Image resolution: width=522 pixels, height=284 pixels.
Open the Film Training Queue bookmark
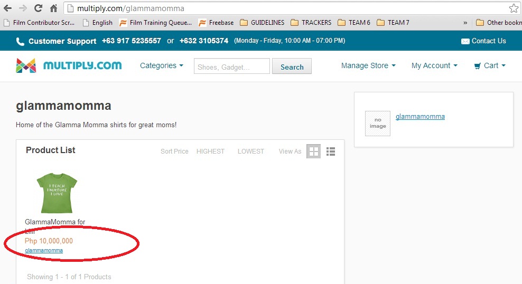[156, 23]
